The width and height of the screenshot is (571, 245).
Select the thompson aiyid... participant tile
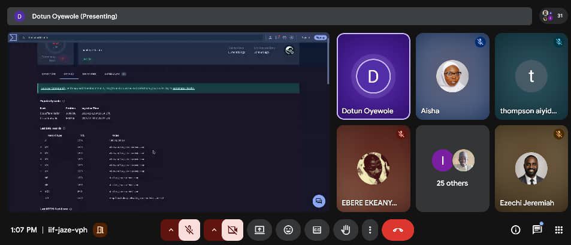coord(531,77)
